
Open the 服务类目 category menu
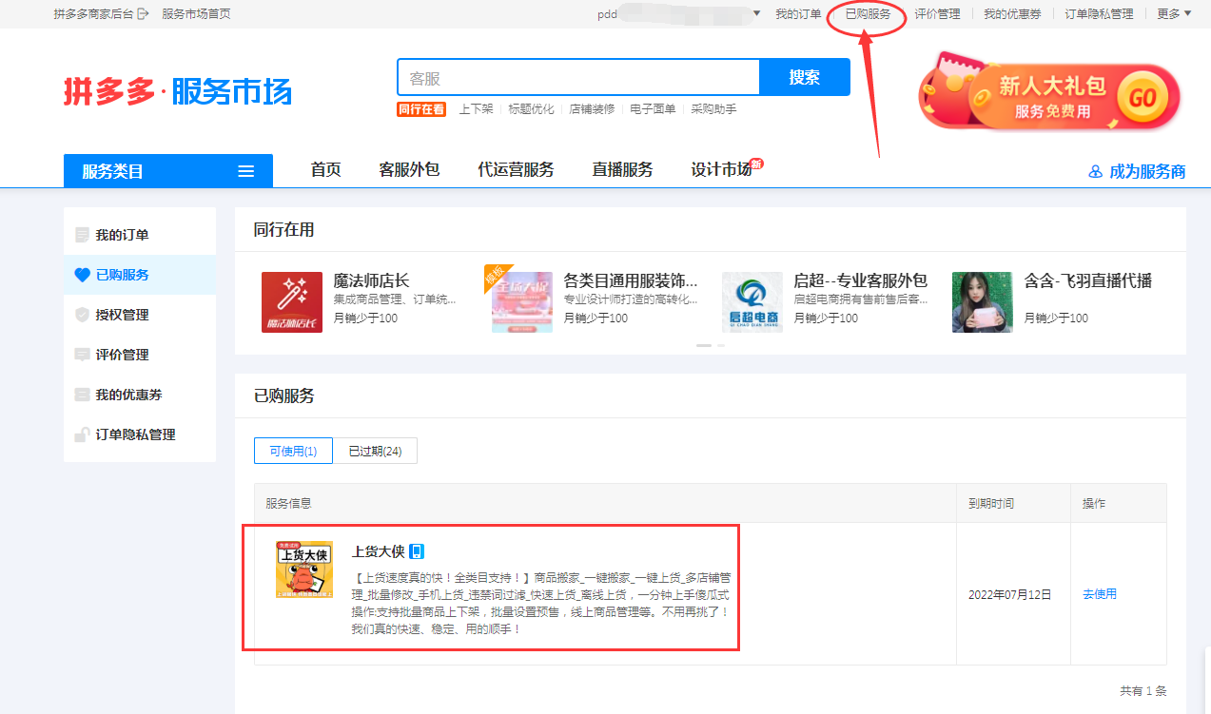(168, 171)
